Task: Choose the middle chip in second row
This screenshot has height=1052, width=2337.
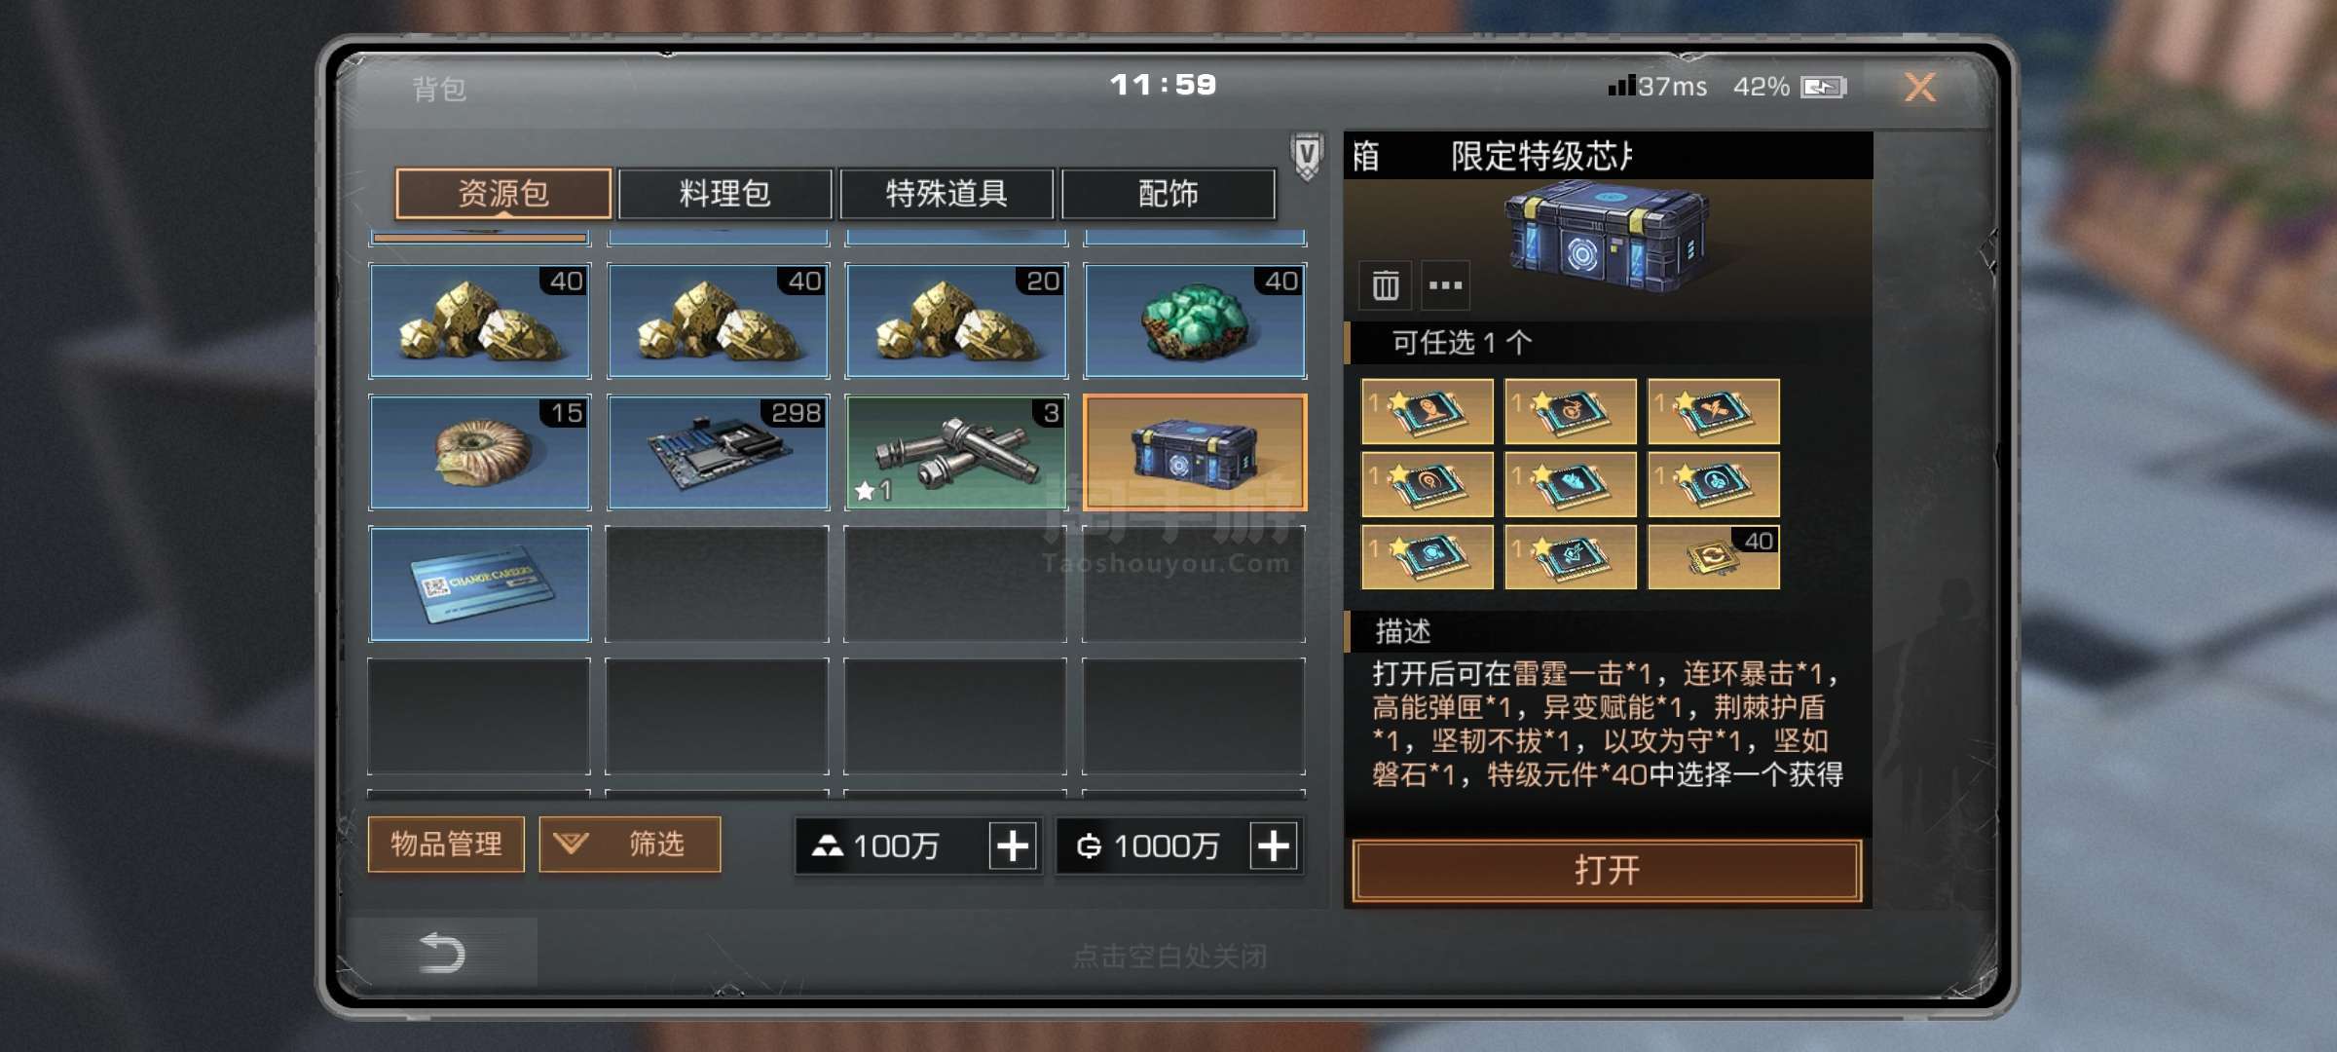Action: pos(1571,484)
